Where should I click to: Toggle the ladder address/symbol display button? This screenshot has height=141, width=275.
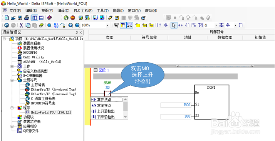(130, 25)
